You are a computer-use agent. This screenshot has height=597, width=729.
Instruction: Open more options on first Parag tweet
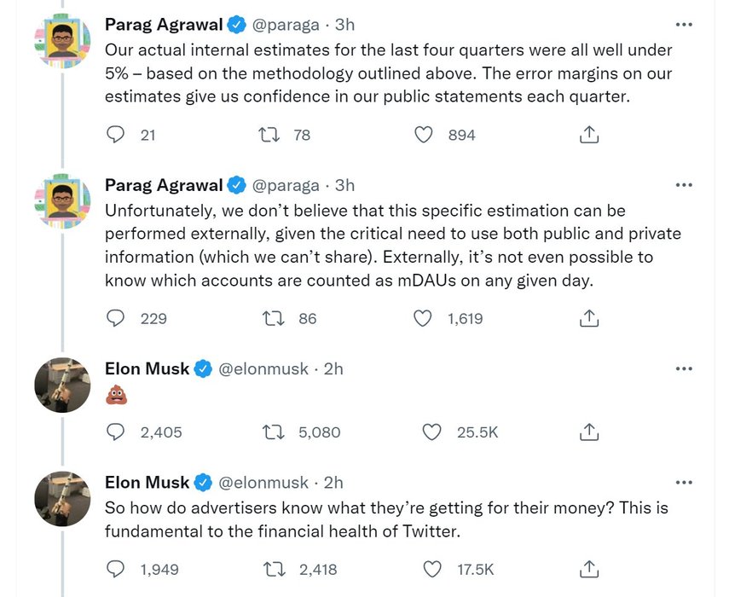click(x=684, y=24)
